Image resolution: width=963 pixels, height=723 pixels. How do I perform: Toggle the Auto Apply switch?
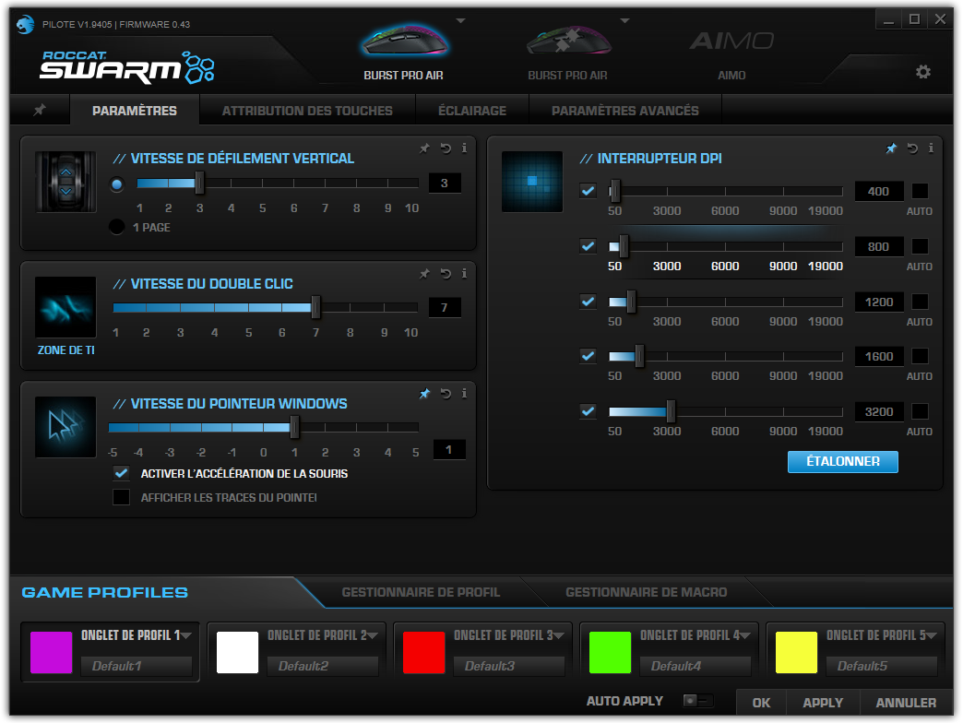pyautogui.click(x=698, y=700)
